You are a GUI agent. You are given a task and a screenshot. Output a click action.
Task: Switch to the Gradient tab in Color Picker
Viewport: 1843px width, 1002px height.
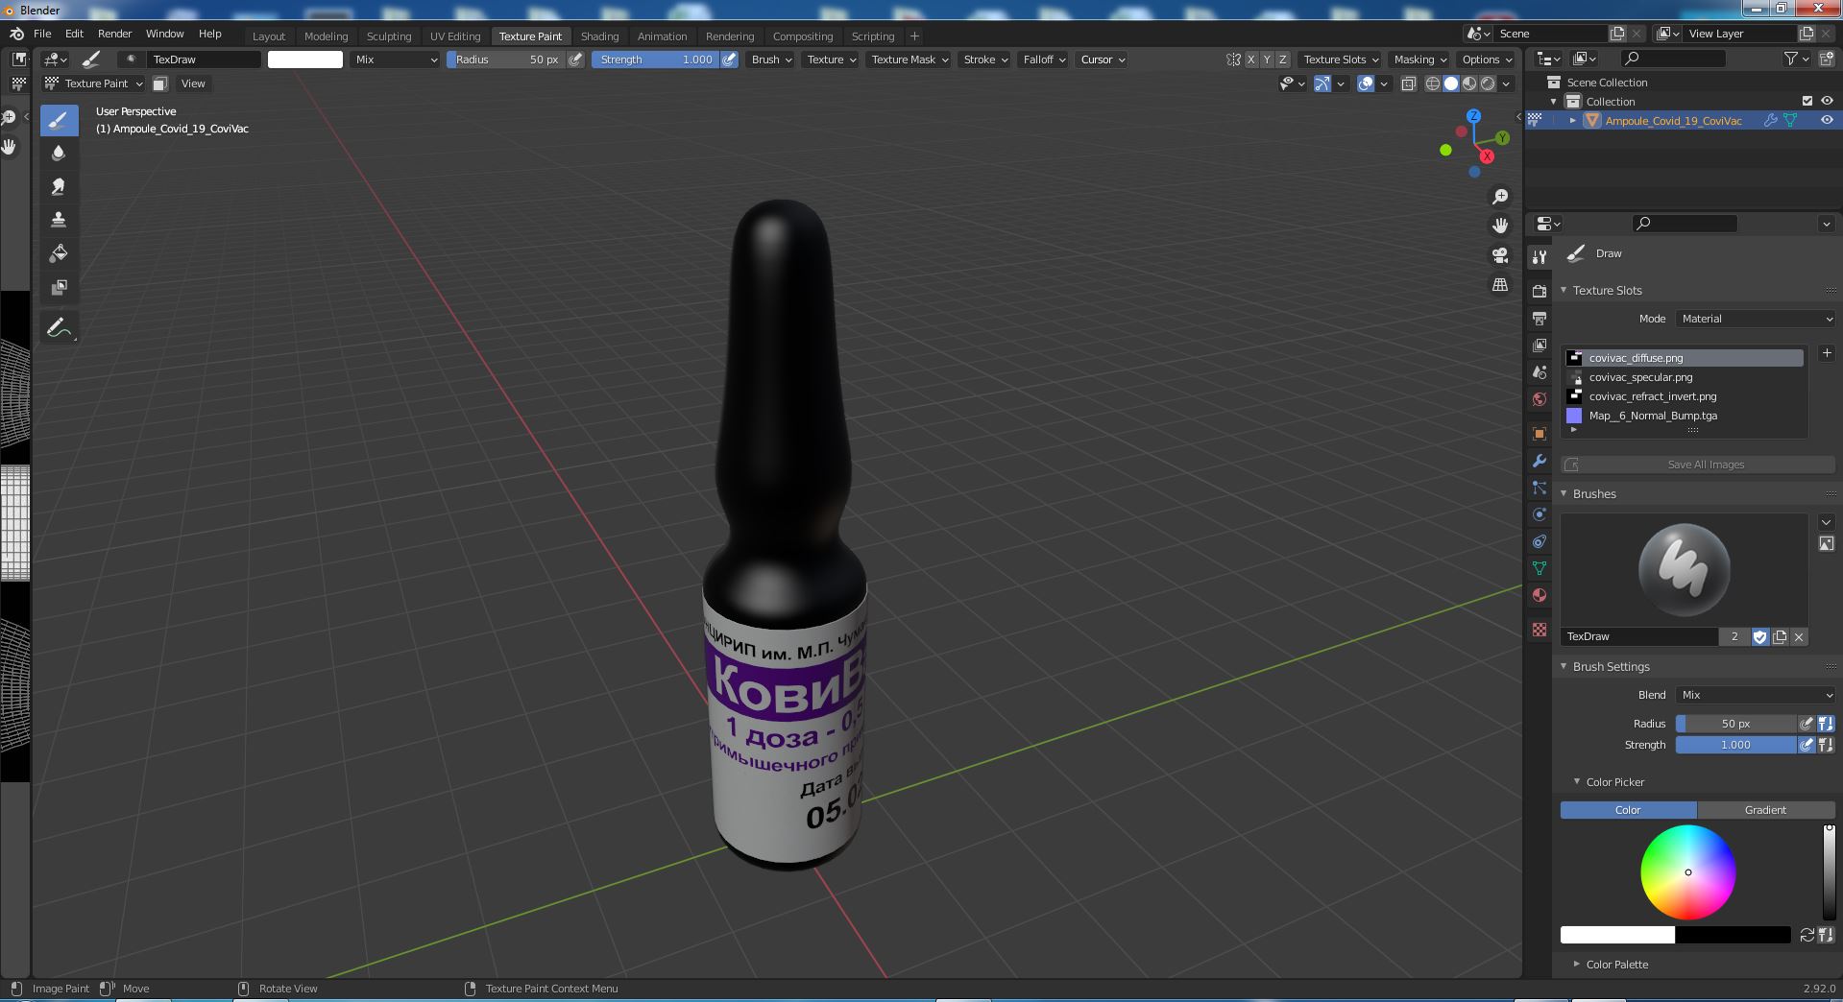(x=1765, y=810)
